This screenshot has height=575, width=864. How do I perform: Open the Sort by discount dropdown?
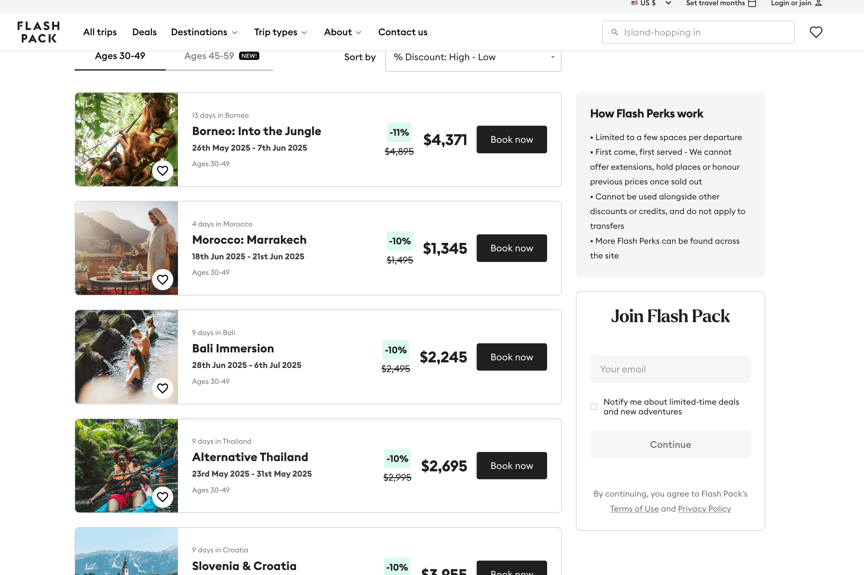pyautogui.click(x=473, y=57)
